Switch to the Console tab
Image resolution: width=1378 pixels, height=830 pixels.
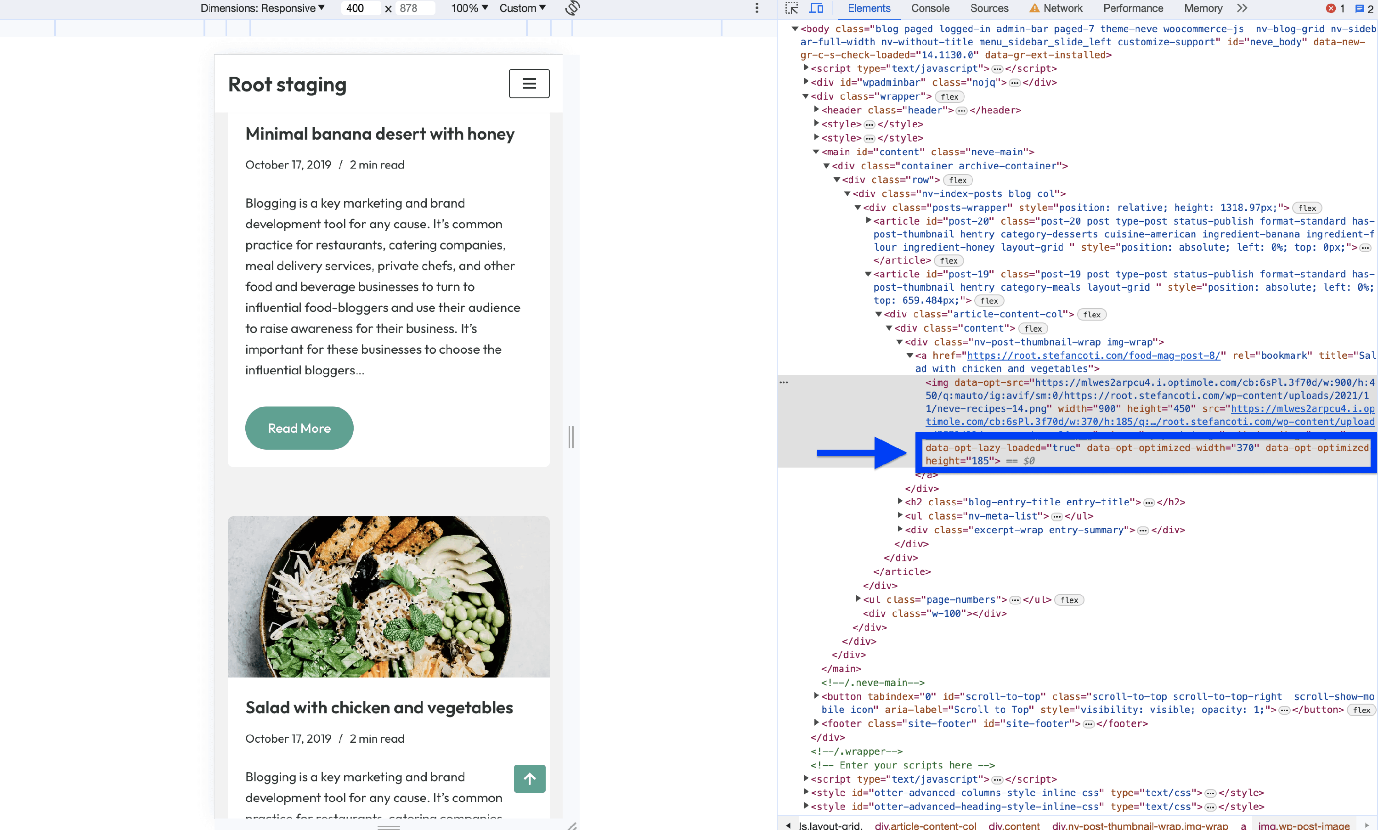point(930,8)
